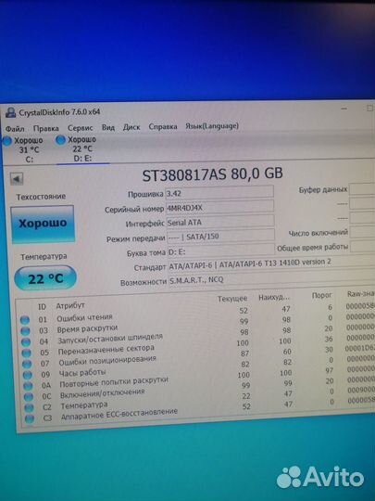Open the Справка menu

click(x=163, y=126)
